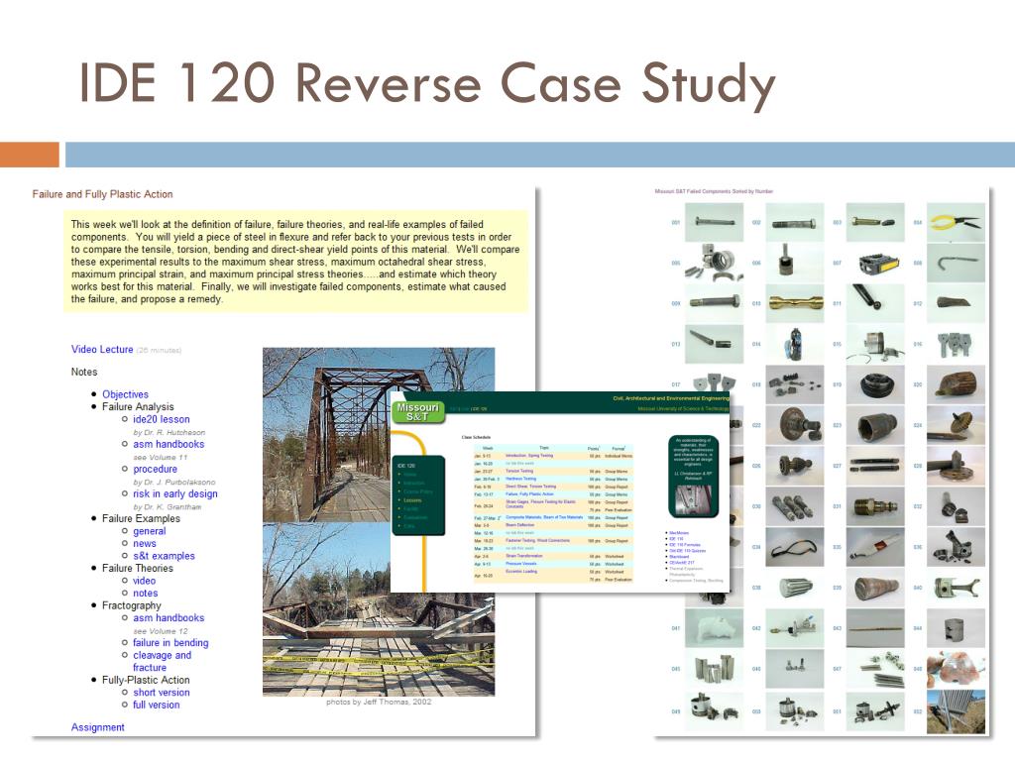Open failed component 052 outdoor structure thumbnail
The height and width of the screenshot is (761, 1015).
(957, 711)
